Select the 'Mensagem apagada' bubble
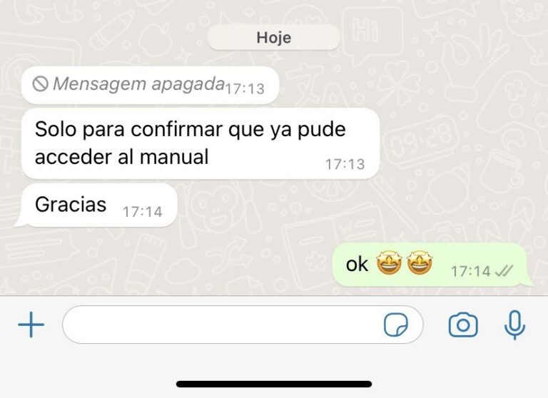 coord(150,86)
